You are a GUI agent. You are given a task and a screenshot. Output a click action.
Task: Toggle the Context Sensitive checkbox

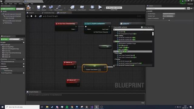pos(142,27)
